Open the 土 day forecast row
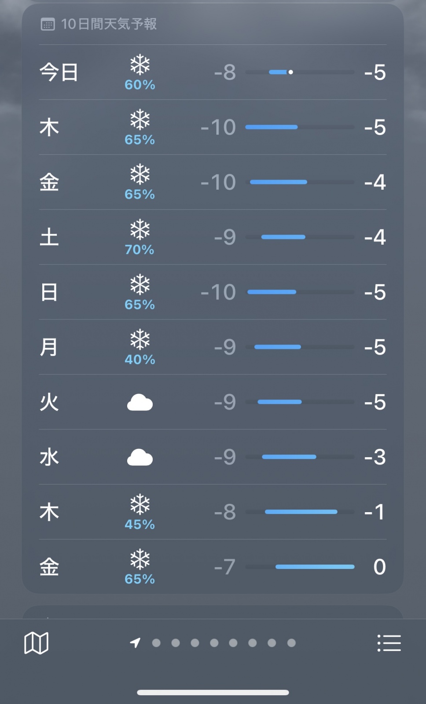The width and height of the screenshot is (426, 704). pyautogui.click(x=49, y=237)
